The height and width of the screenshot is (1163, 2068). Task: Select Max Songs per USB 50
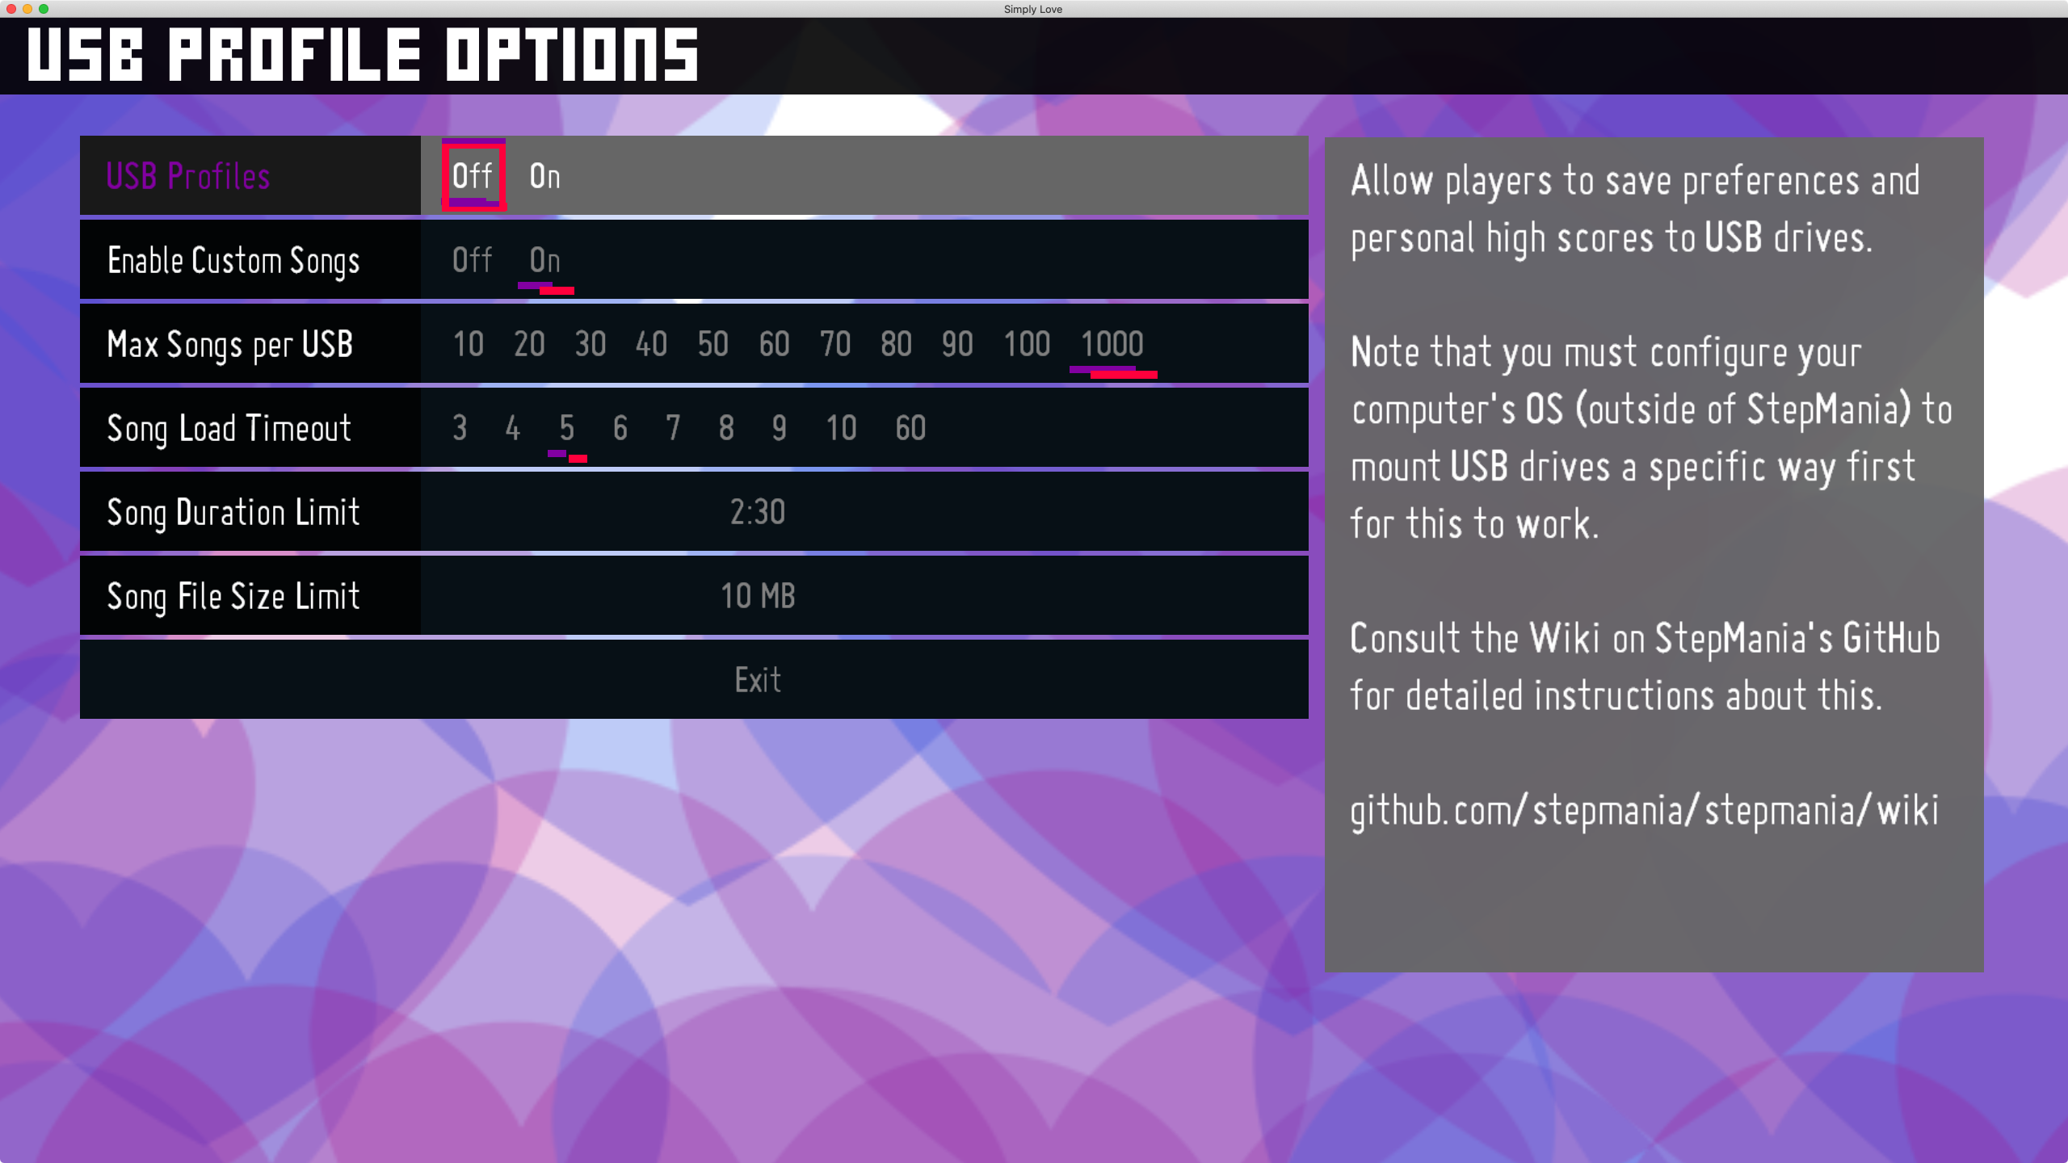[712, 343]
